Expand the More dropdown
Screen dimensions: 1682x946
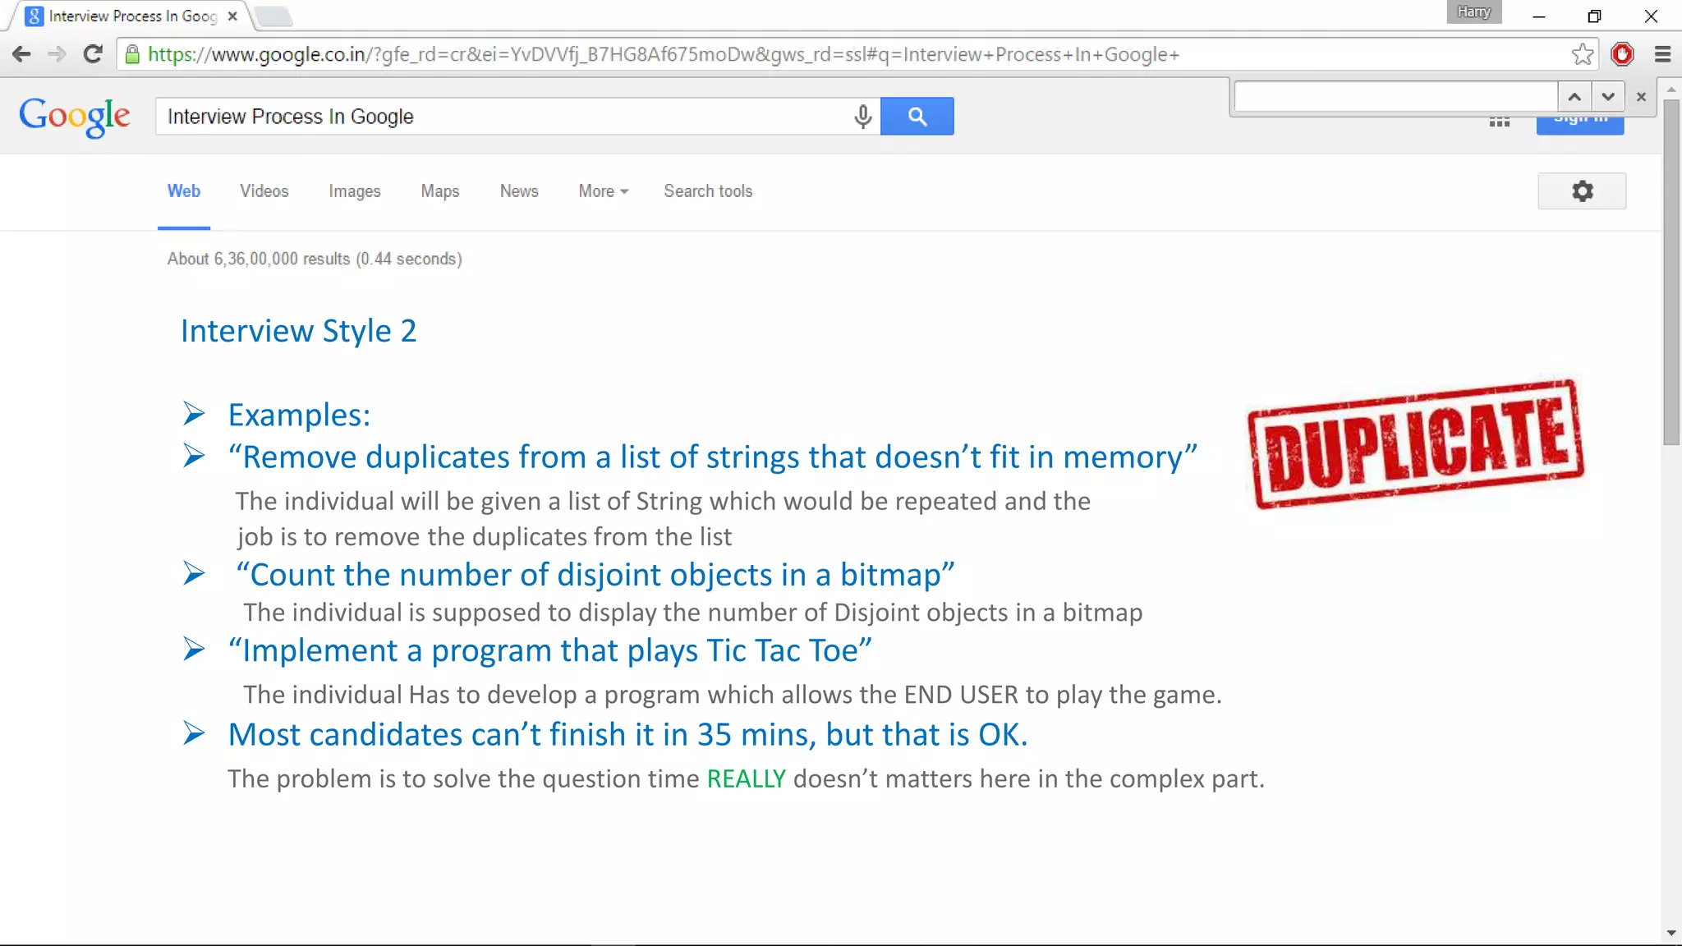pos(604,191)
